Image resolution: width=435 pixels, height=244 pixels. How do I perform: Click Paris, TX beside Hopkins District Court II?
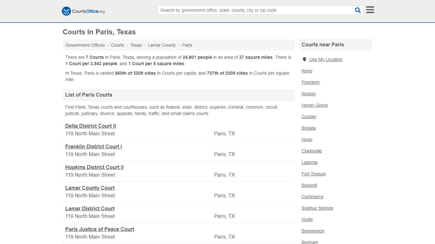[x=225, y=175]
